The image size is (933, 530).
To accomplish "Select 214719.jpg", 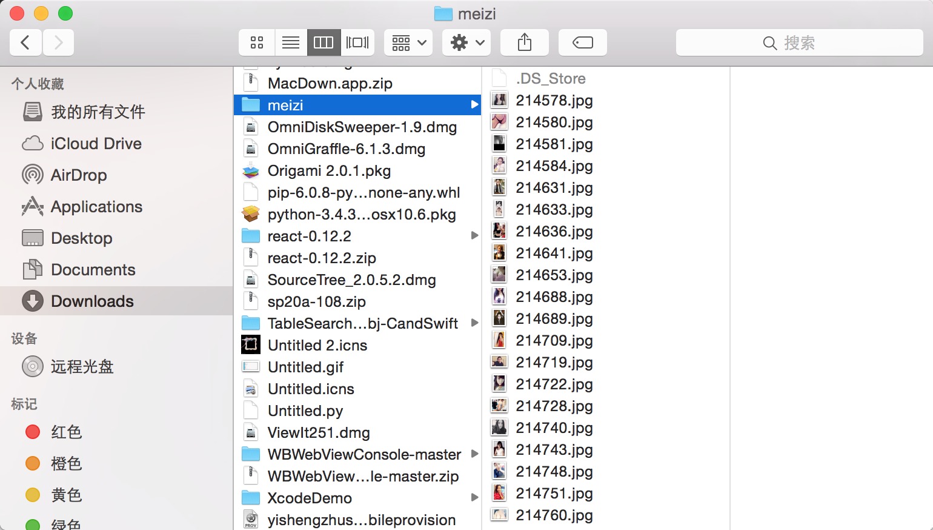I will pos(606,363).
